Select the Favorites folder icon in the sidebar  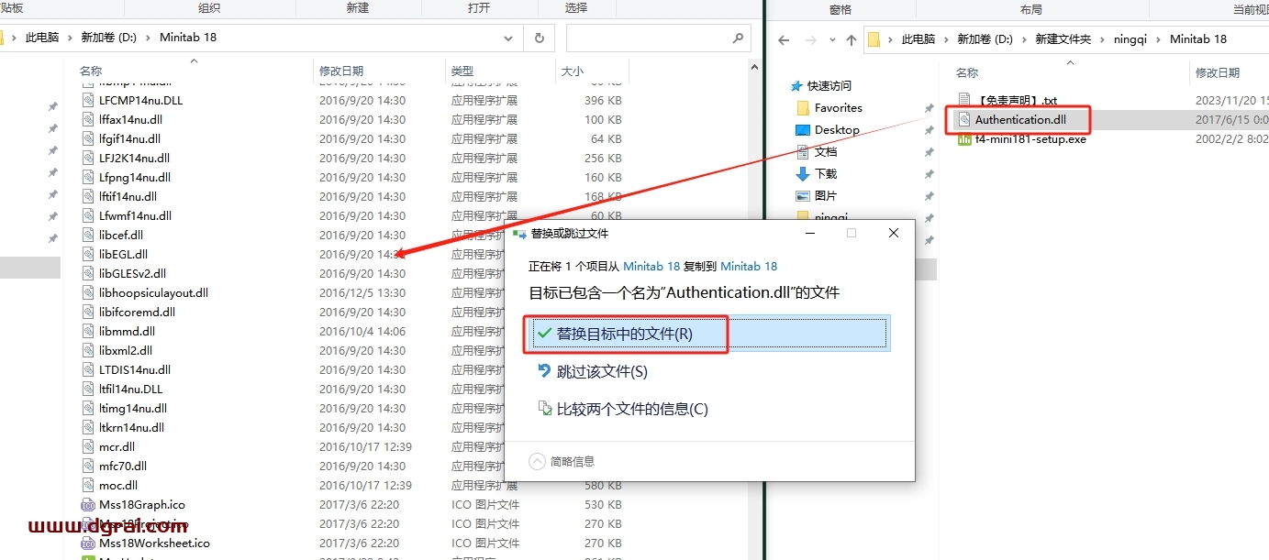pyautogui.click(x=803, y=107)
